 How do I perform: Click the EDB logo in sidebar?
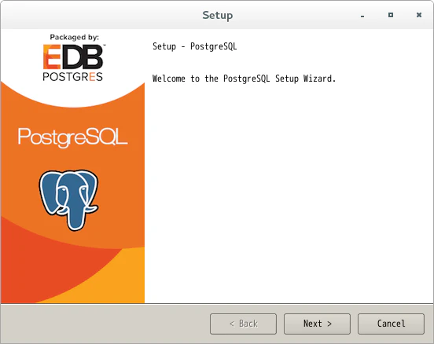tap(73, 57)
